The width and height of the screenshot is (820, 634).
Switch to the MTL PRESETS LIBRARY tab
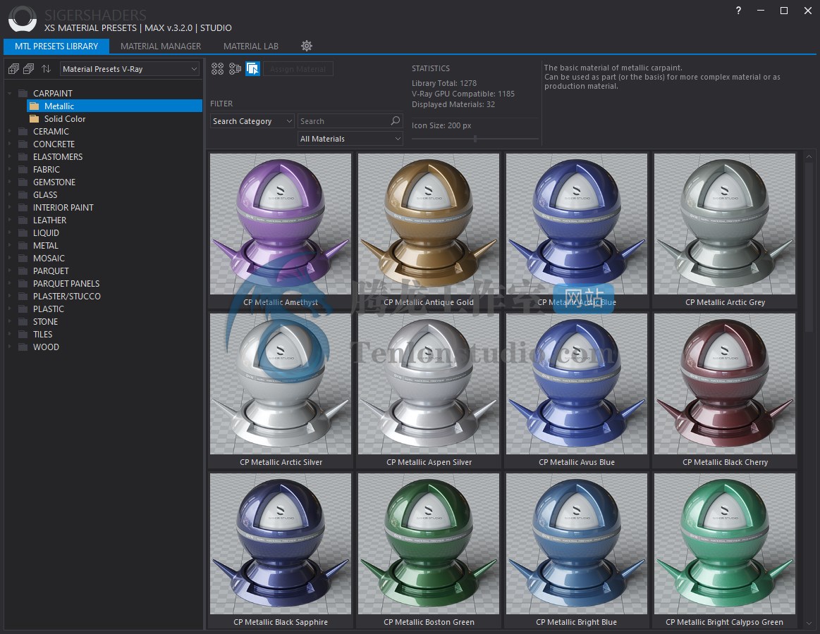click(x=56, y=46)
